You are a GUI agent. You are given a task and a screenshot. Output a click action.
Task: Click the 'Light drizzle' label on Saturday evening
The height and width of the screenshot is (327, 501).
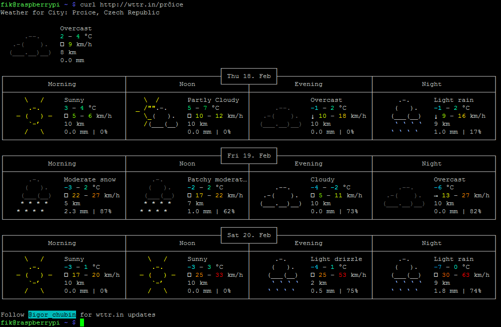click(336, 259)
